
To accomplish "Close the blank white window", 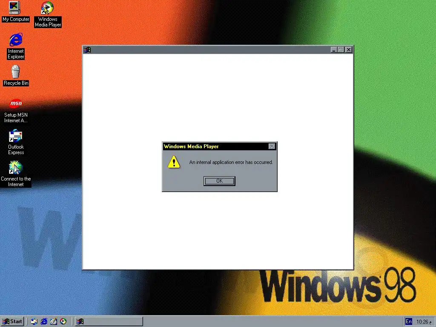I will pos(349,50).
